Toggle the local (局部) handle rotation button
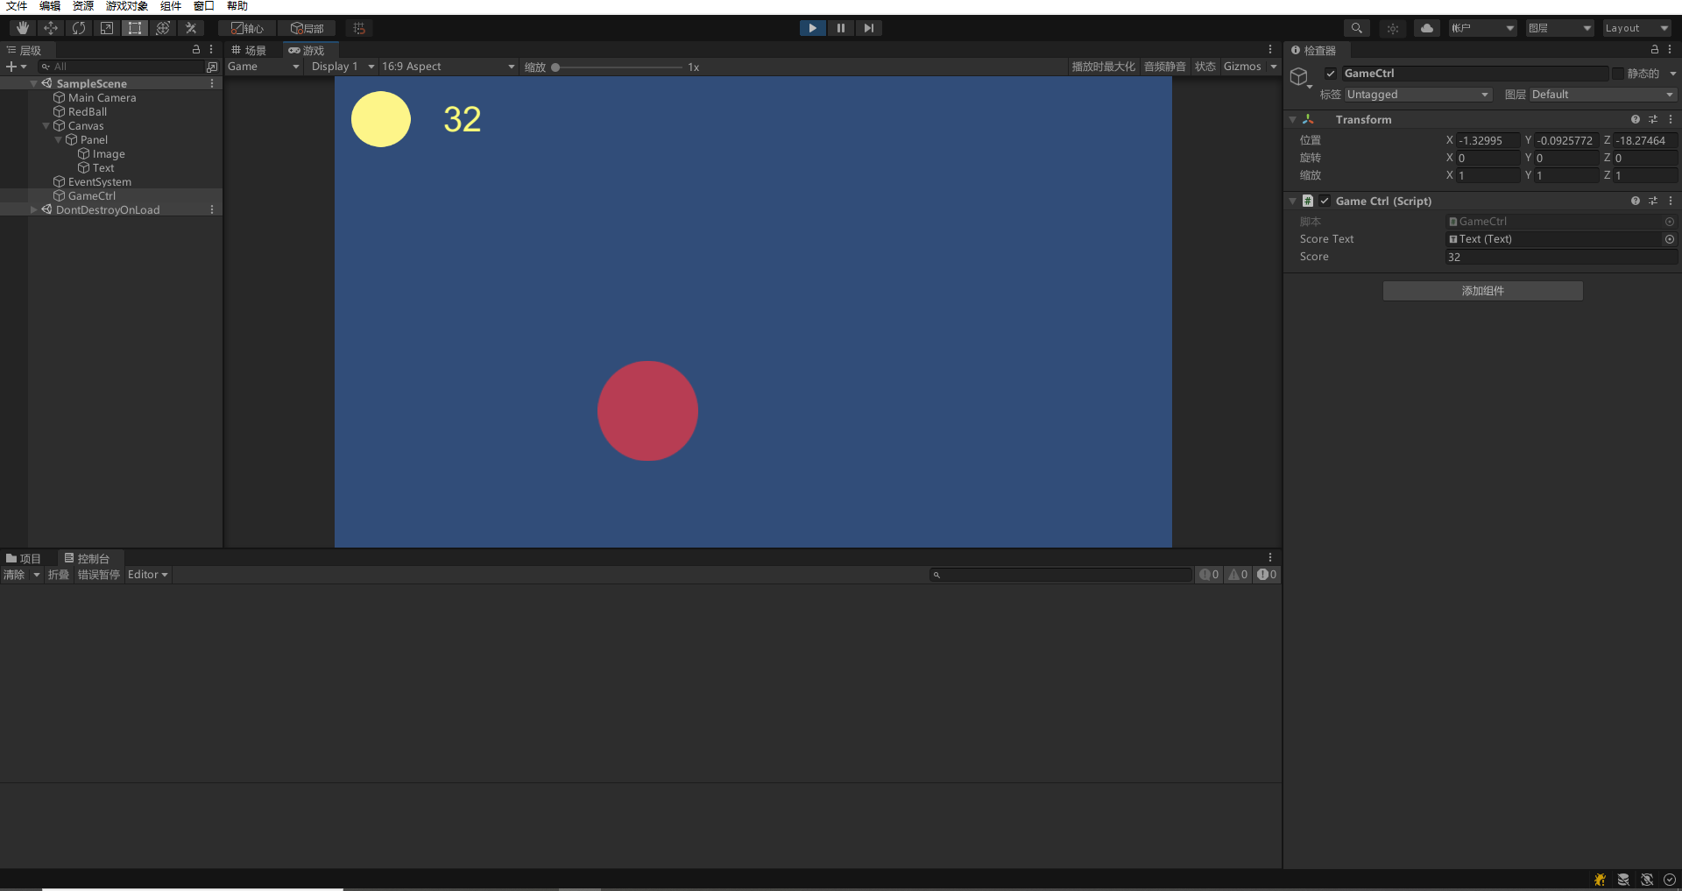 (x=307, y=28)
